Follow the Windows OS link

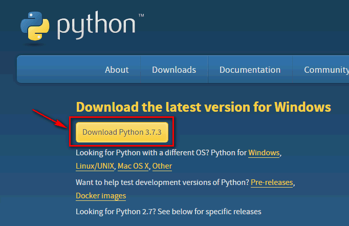coord(264,153)
